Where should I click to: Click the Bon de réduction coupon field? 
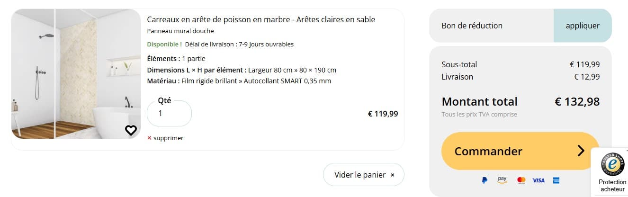(491, 26)
